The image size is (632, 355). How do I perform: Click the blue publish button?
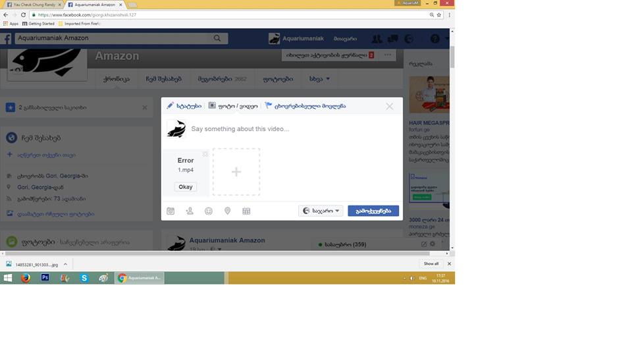[373, 211]
